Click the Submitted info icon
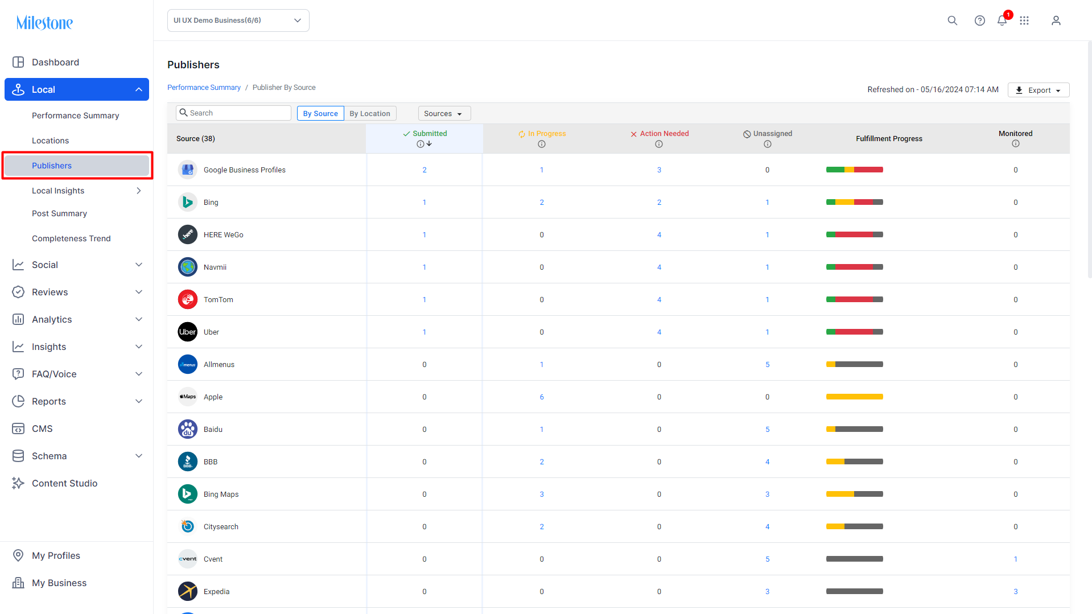This screenshot has width=1092, height=614. (420, 144)
